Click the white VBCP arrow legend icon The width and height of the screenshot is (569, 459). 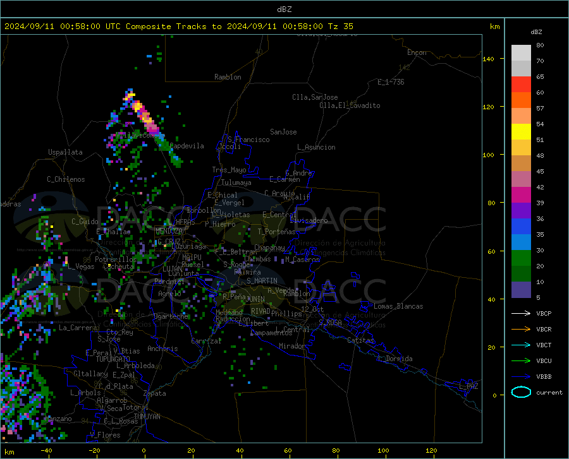(521, 313)
